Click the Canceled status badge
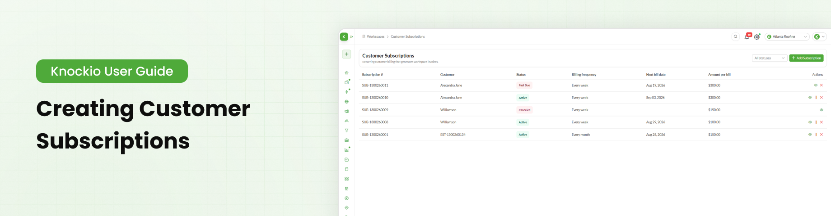The image size is (831, 216). click(525, 110)
